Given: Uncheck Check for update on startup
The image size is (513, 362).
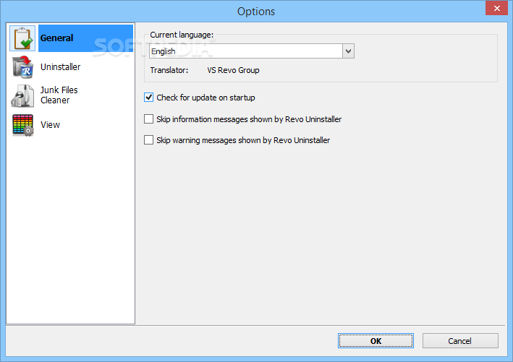Looking at the screenshot, I should (x=148, y=98).
